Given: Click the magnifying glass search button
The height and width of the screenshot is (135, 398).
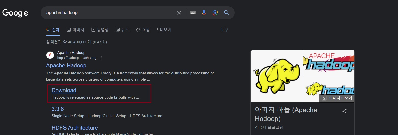Looking at the screenshot, I should [x=226, y=13].
